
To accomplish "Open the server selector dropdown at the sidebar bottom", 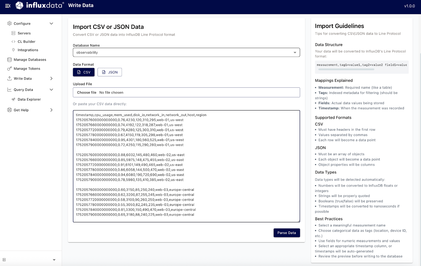I will tap(54, 260).
